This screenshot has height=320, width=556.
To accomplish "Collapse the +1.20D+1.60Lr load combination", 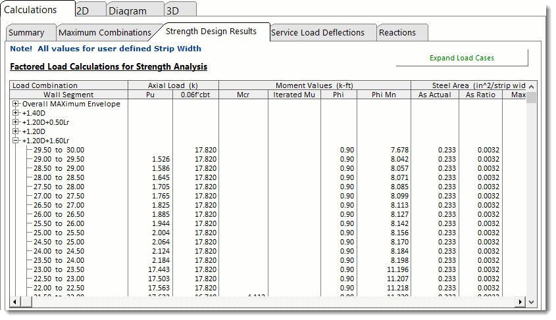I will point(16,141).
